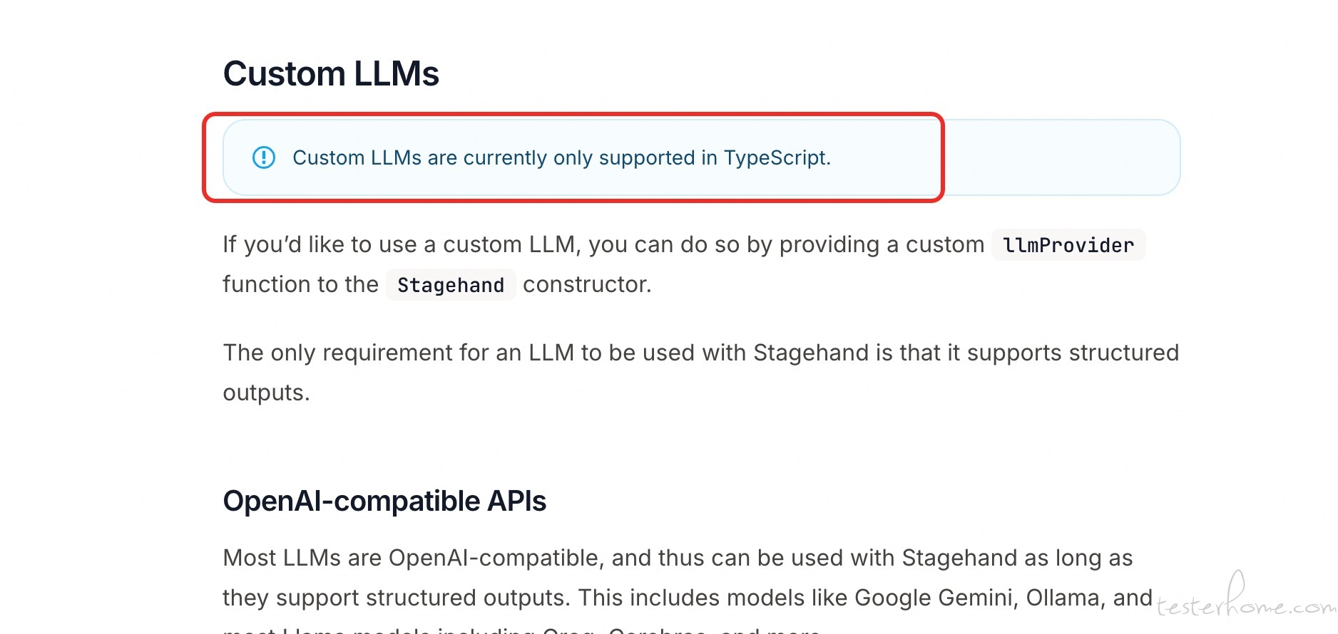The image size is (1338, 634).
Task: Click the Stagehand inline code
Action: (x=451, y=285)
